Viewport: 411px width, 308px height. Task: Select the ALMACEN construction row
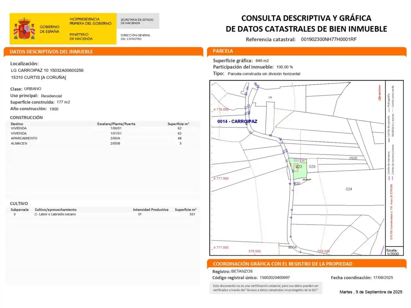pos(103,143)
